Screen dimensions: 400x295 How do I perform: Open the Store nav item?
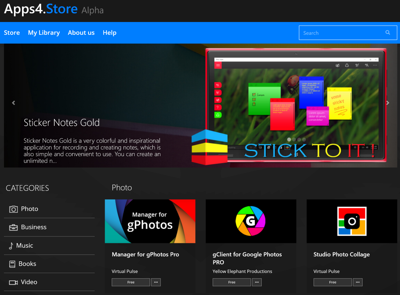point(12,33)
